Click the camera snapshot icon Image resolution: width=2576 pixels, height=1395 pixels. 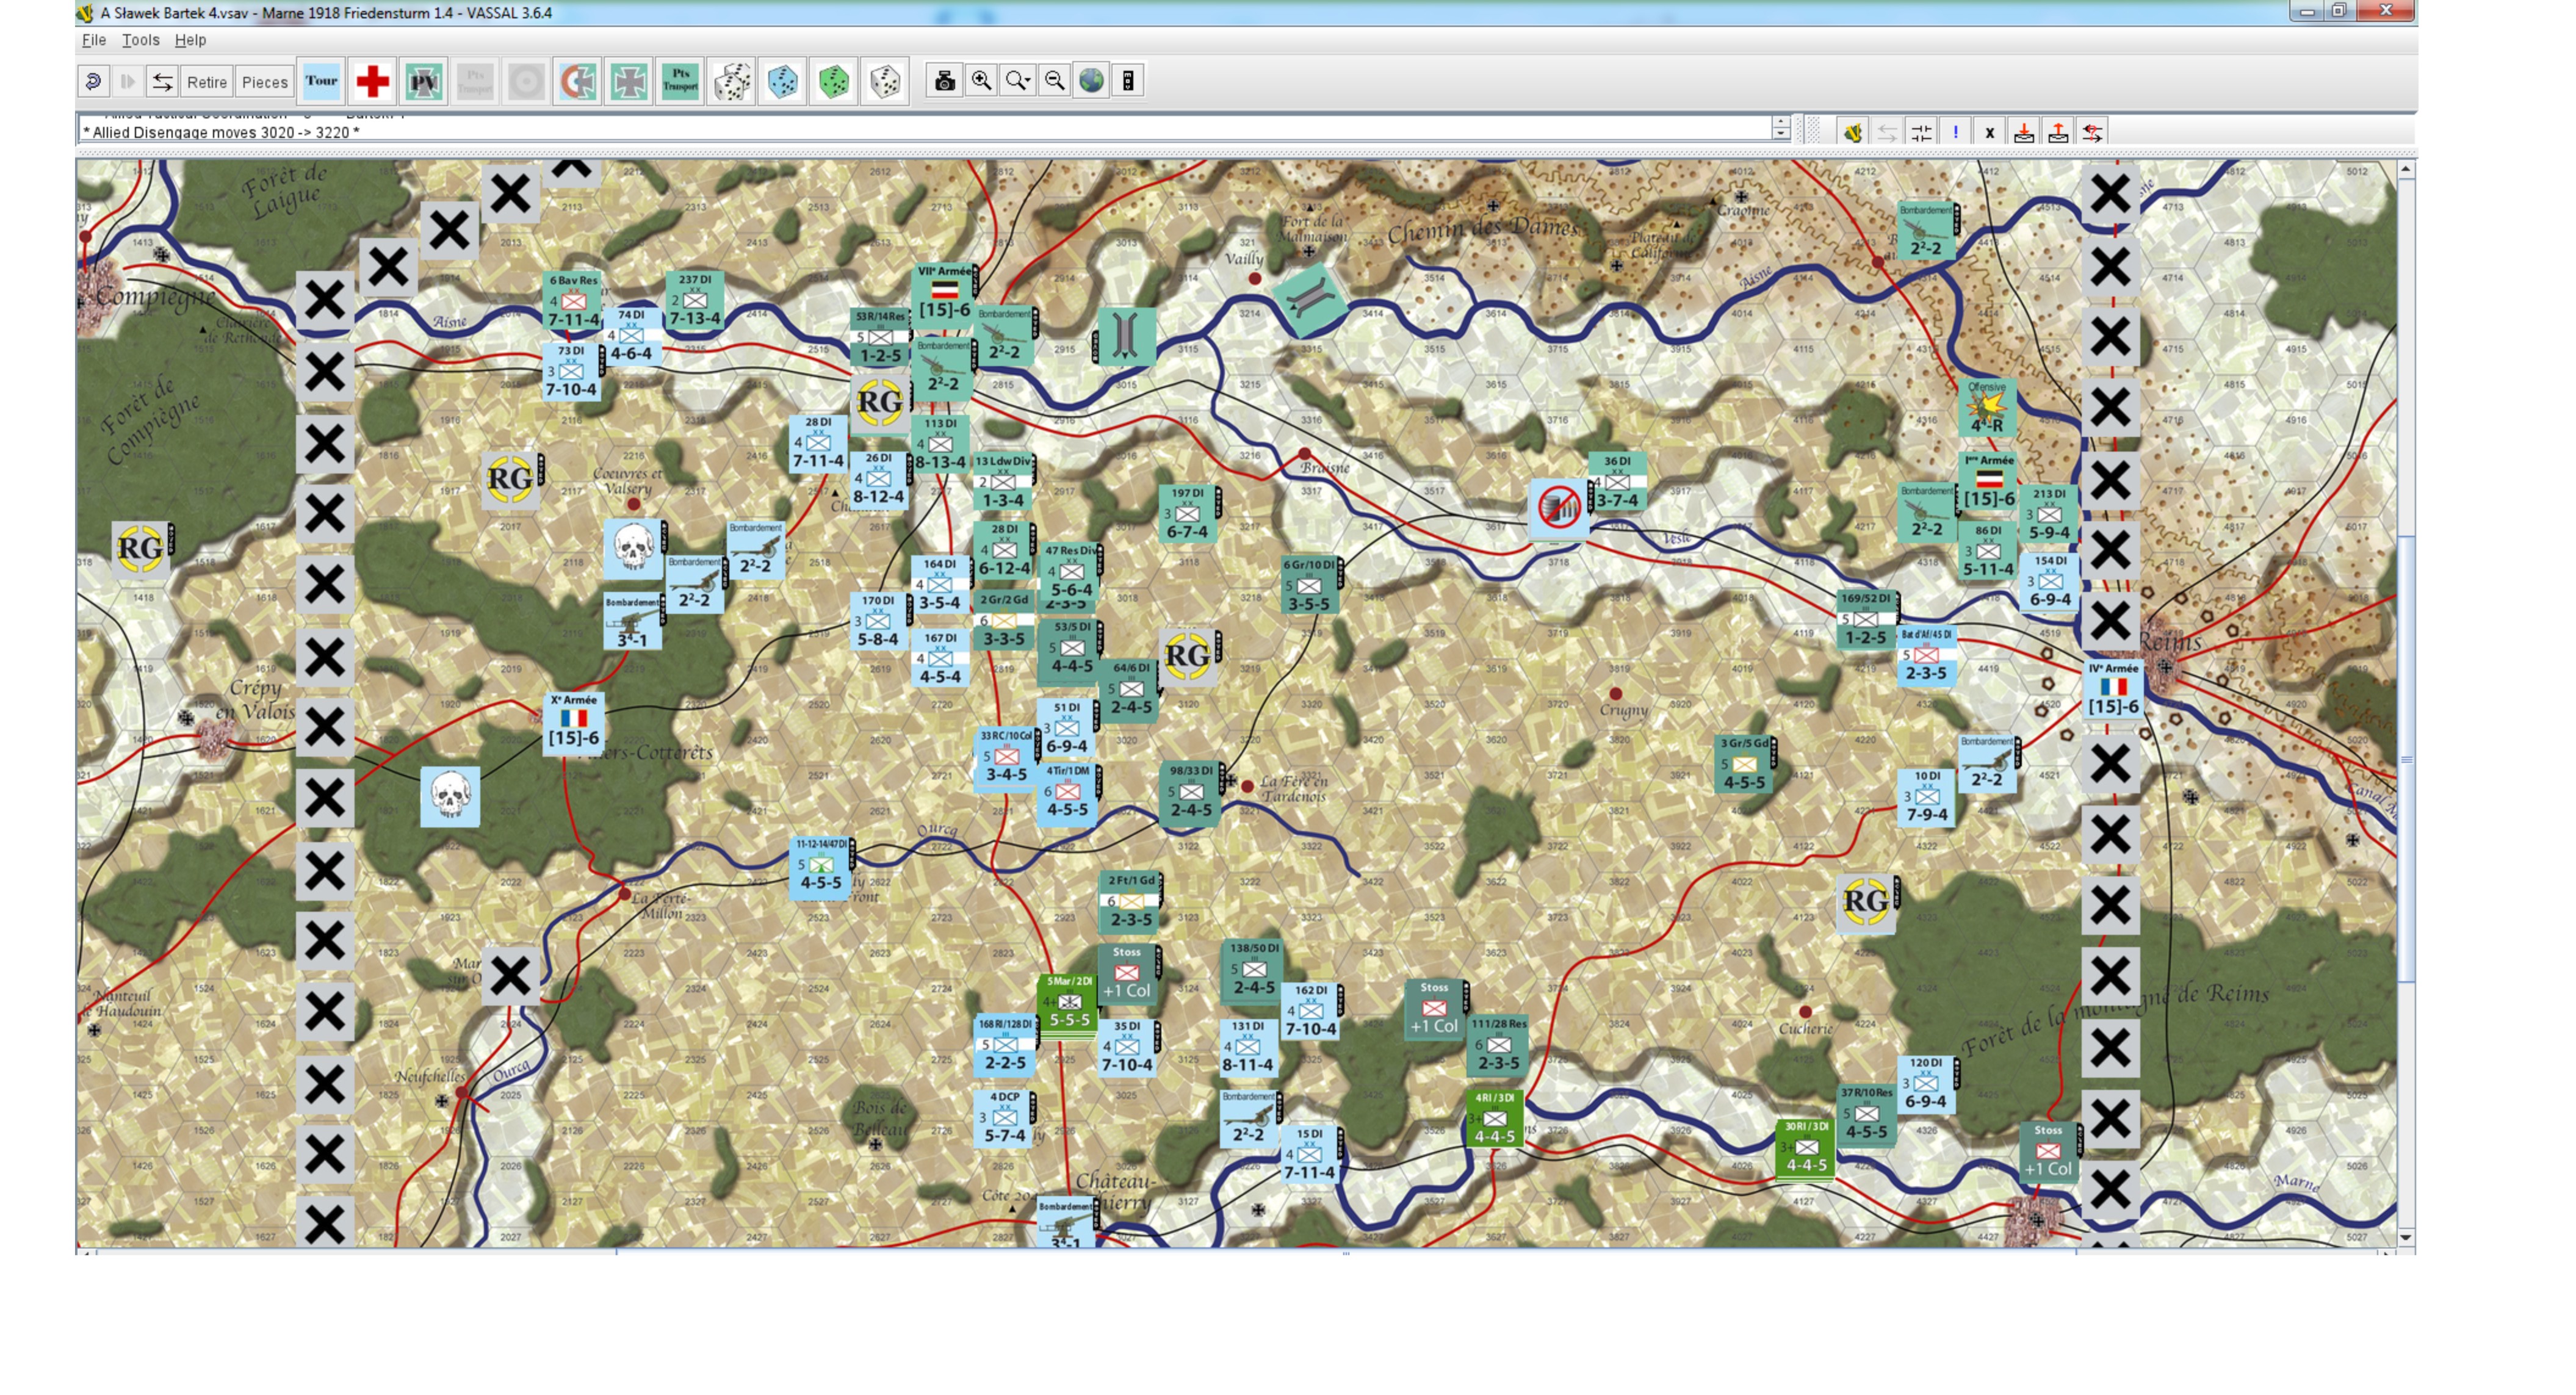click(x=944, y=81)
